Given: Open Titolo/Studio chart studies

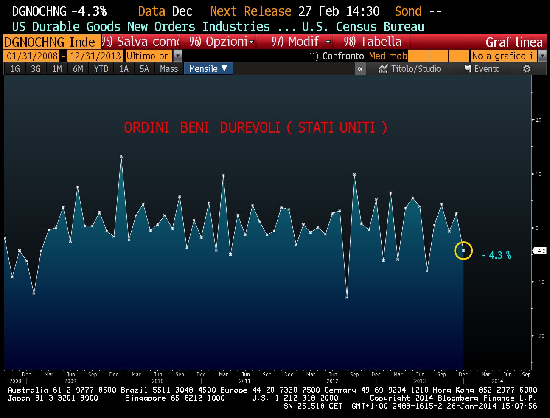Looking at the screenshot, I should coord(410,69).
